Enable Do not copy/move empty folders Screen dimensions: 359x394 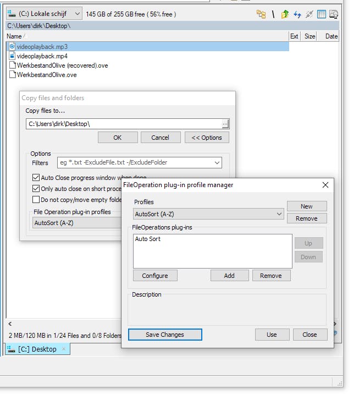[x=36, y=200]
